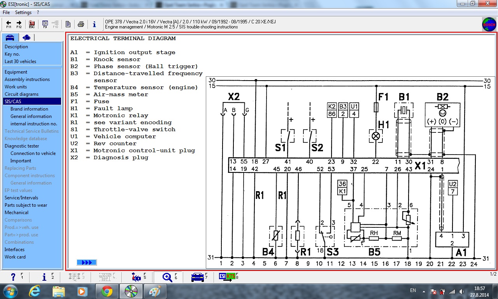Click the ESC exit toolbar icon

click(32, 24)
